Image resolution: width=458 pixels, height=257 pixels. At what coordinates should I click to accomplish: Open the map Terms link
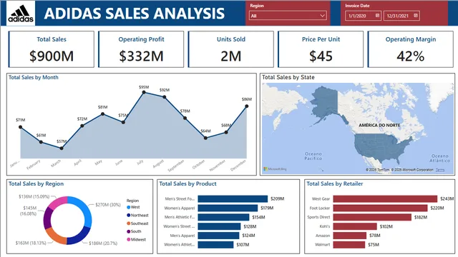coord(440,170)
